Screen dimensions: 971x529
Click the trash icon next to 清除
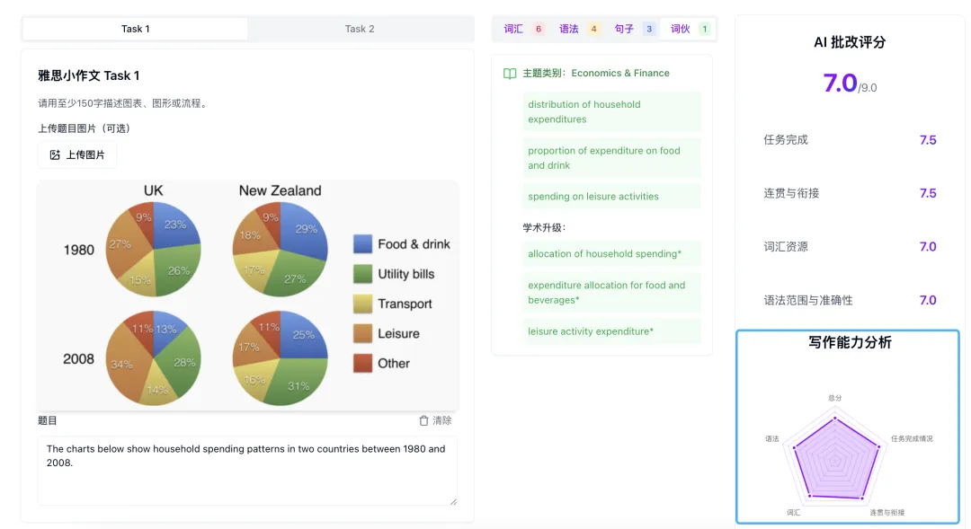tap(423, 420)
